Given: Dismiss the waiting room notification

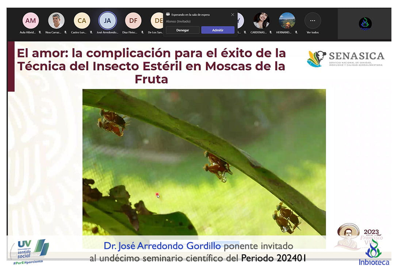Looking at the screenshot, I should (x=233, y=15).
